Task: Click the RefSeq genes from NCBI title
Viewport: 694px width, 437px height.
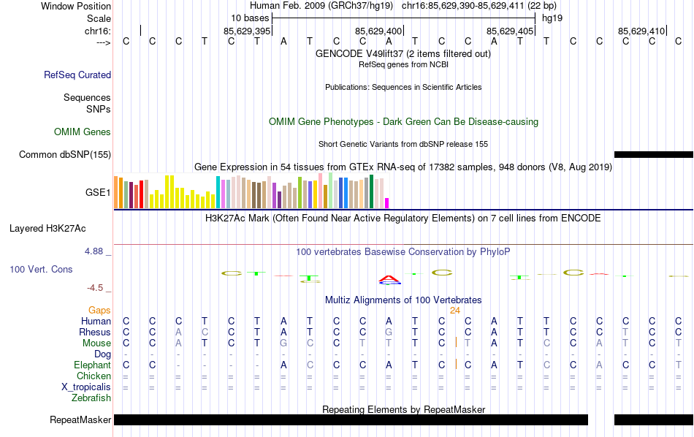Action: [404, 64]
